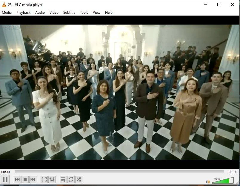Viewport: 240px width, 186px height.
Task: Toggle random shuffle playback
Action: click(79, 179)
